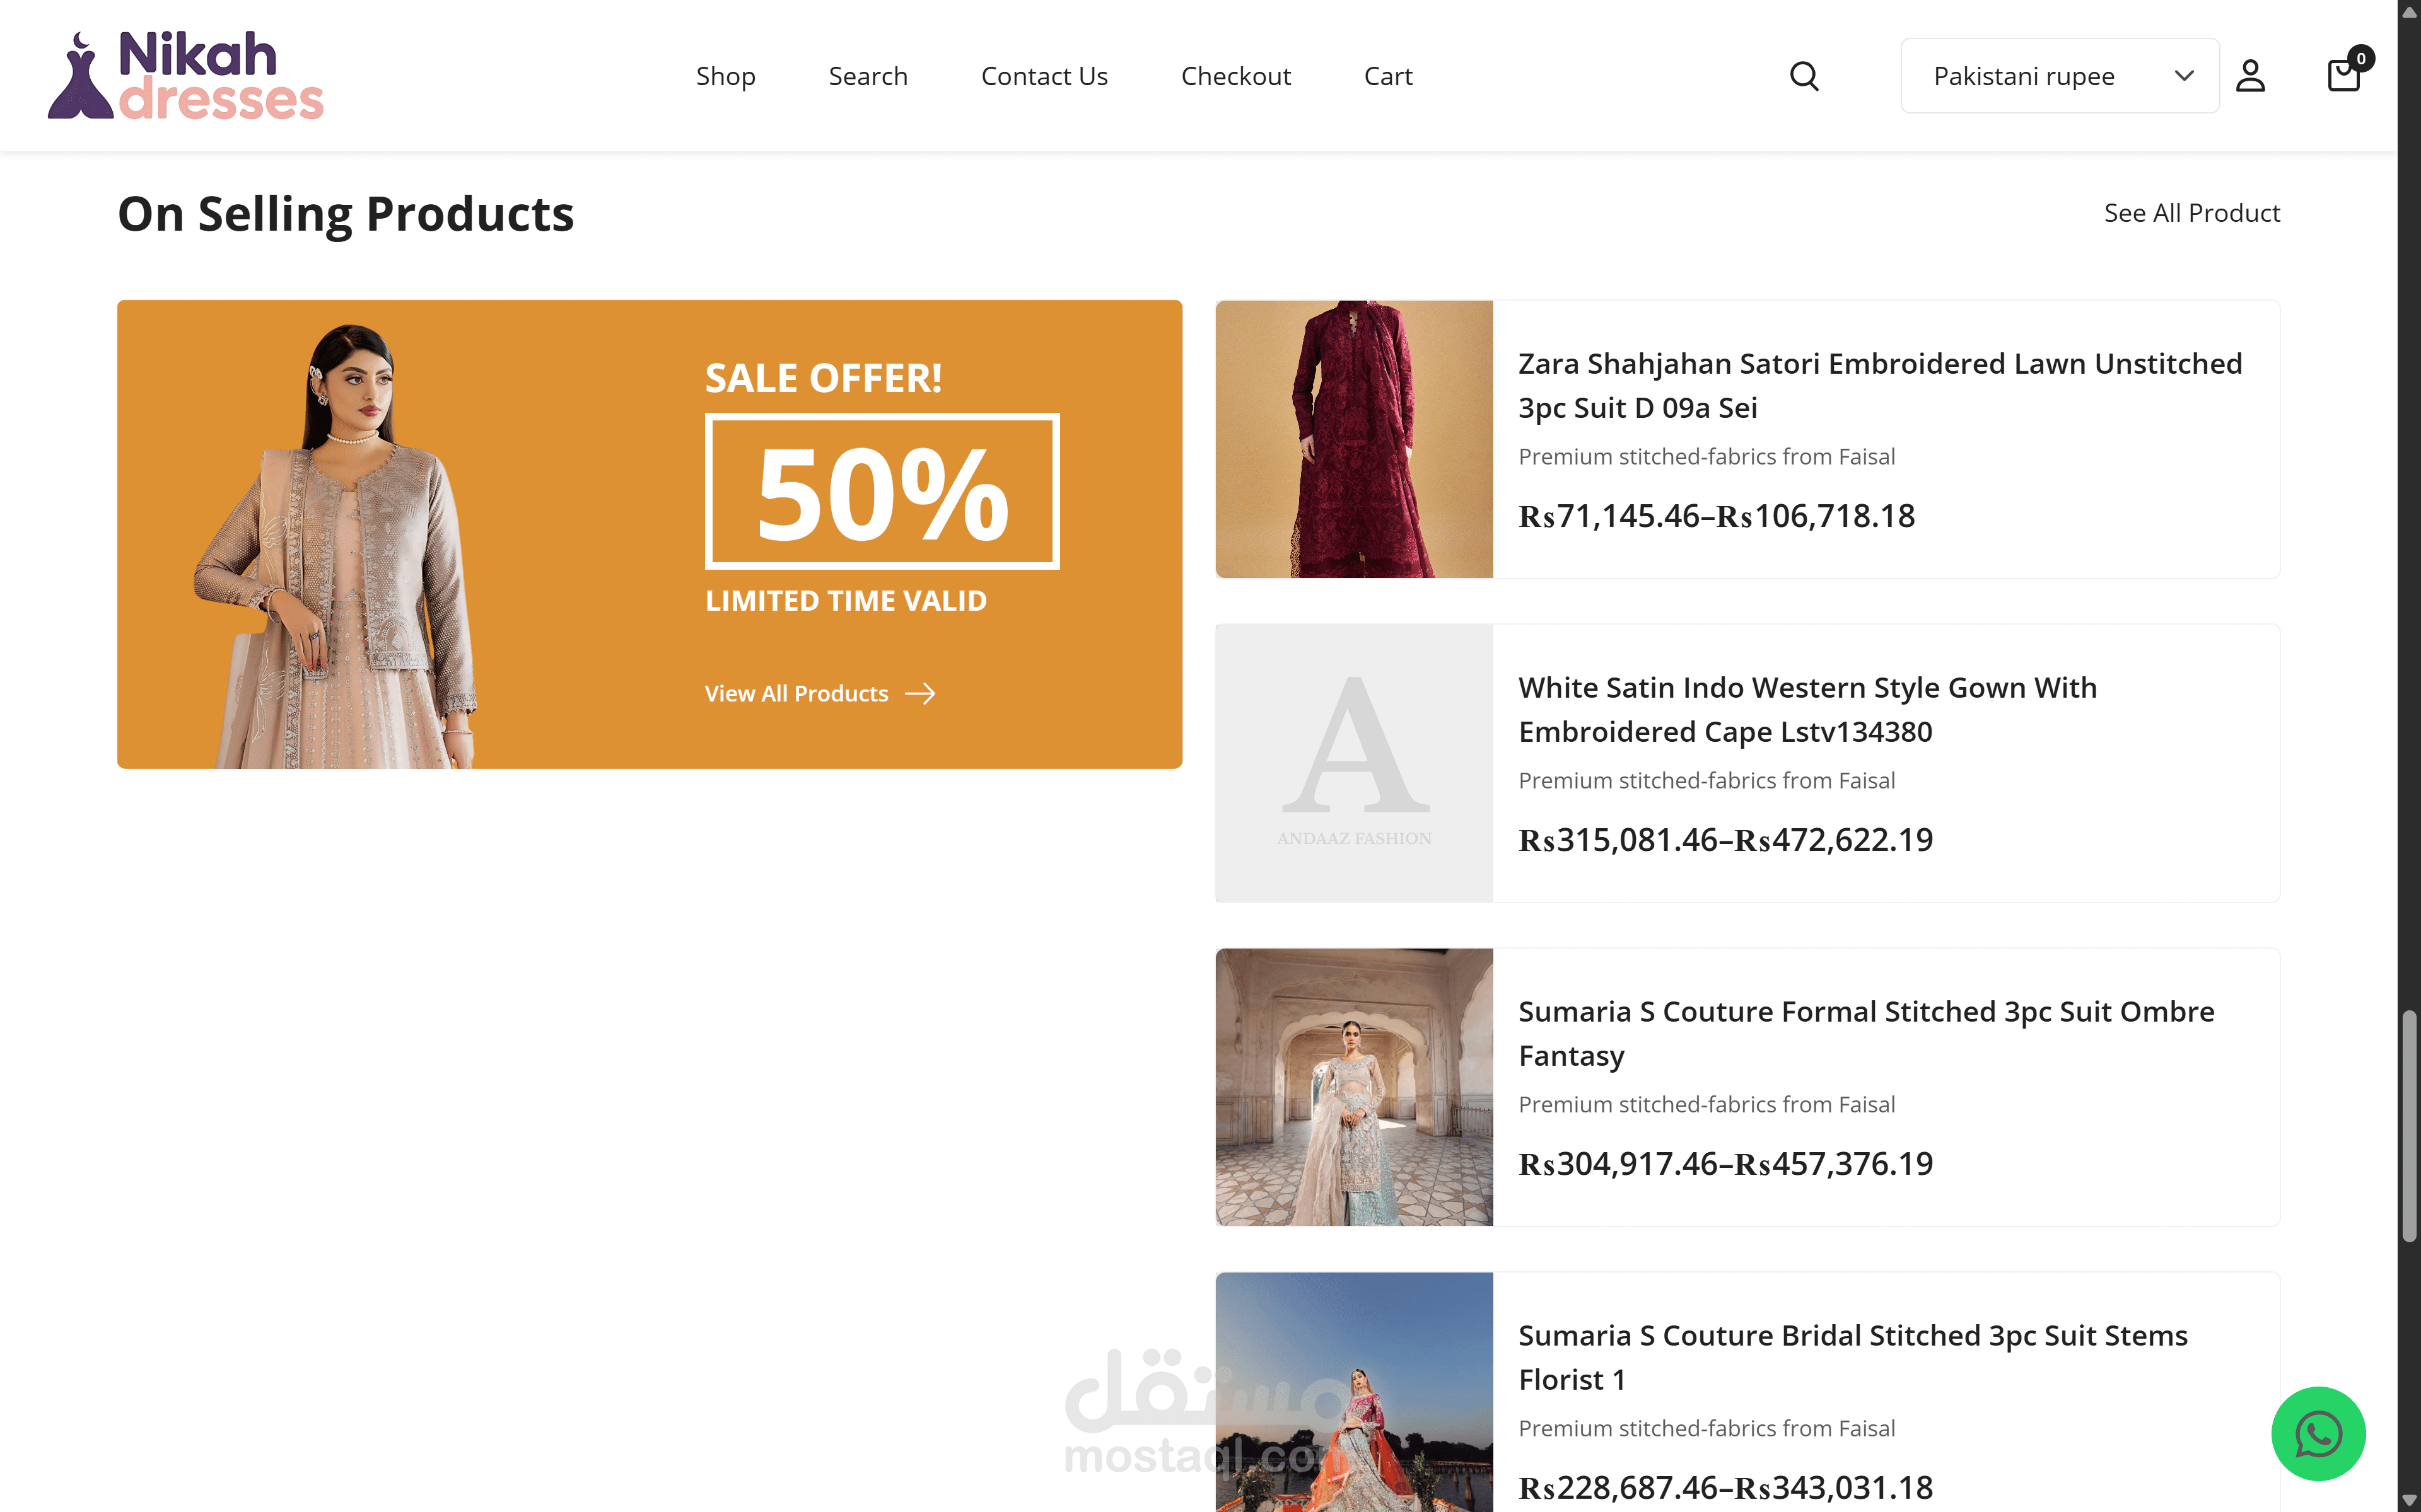This screenshot has width=2421, height=1512.
Task: Click the cart item count badge
Action: 2361,58
